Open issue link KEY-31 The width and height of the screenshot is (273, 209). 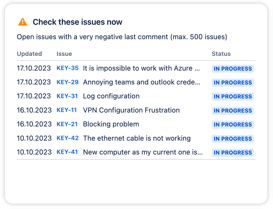coord(67,96)
